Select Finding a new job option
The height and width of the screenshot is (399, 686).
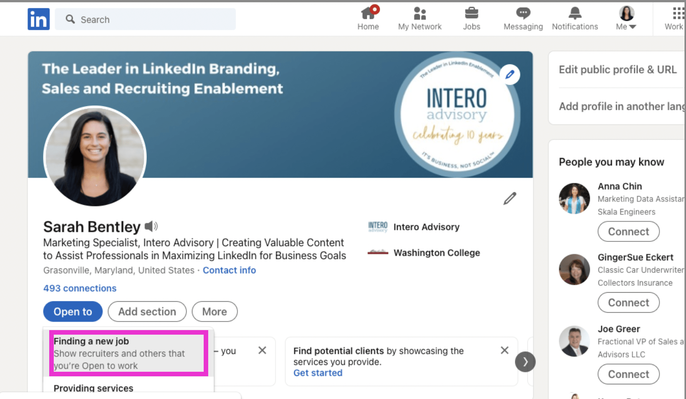tap(129, 353)
